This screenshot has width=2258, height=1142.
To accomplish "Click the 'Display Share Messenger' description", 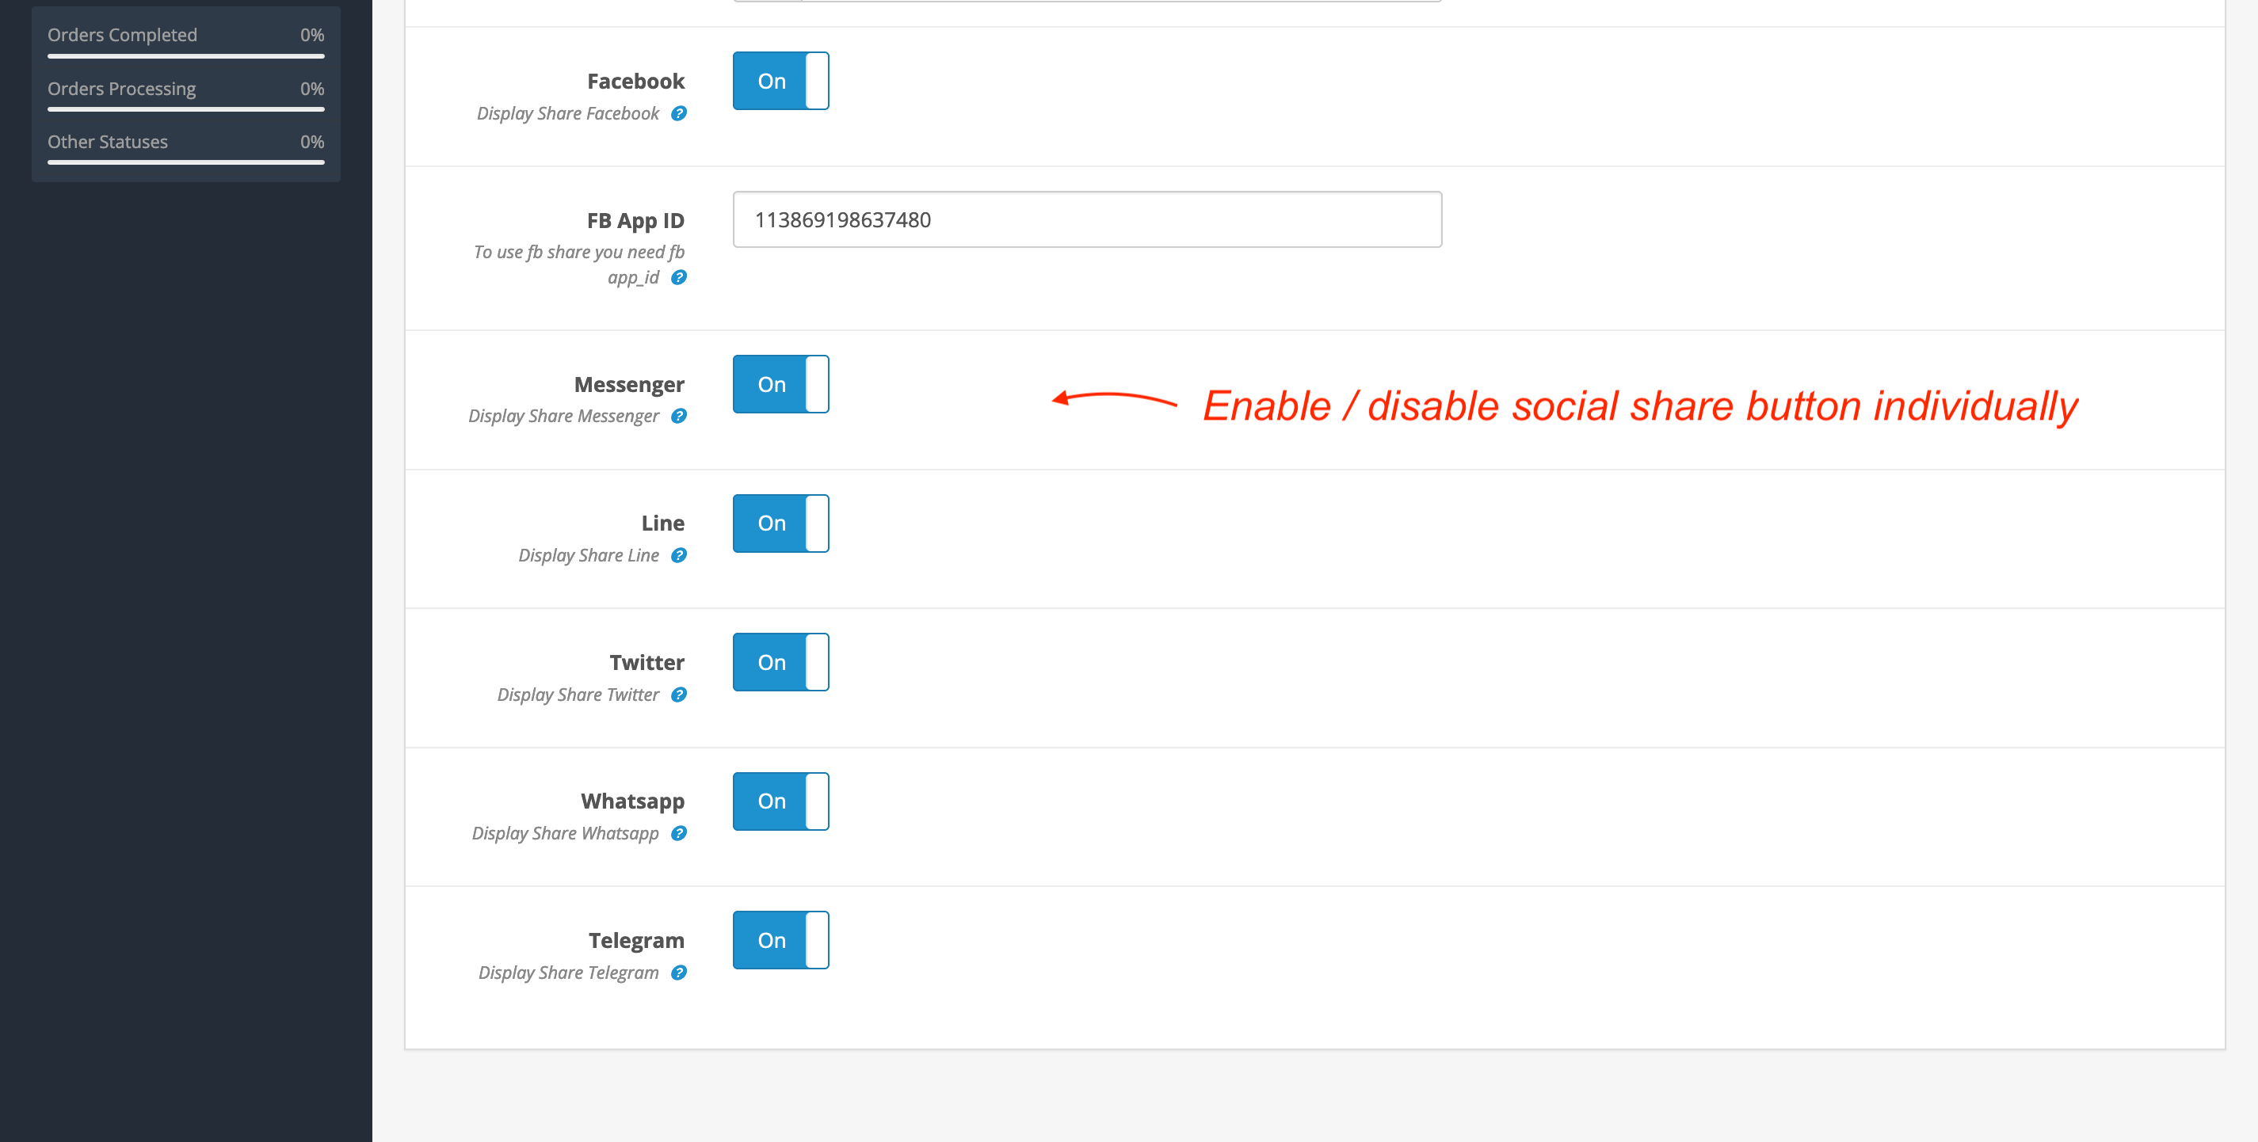I will pyautogui.click(x=563, y=416).
